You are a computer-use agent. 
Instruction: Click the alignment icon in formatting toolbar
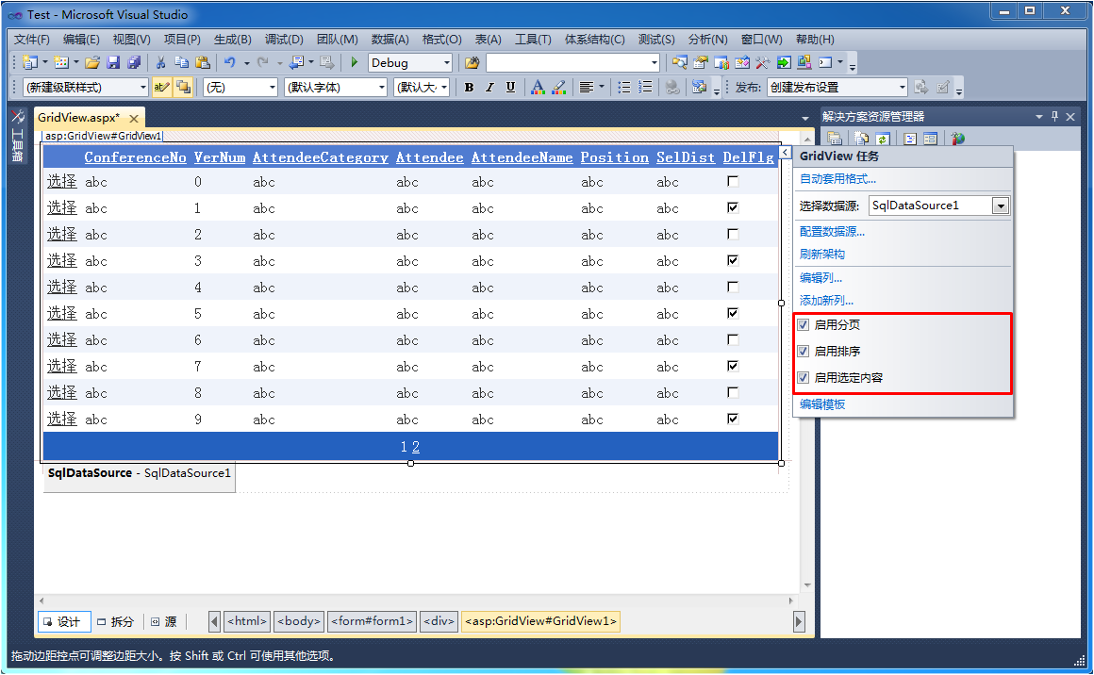click(x=586, y=87)
